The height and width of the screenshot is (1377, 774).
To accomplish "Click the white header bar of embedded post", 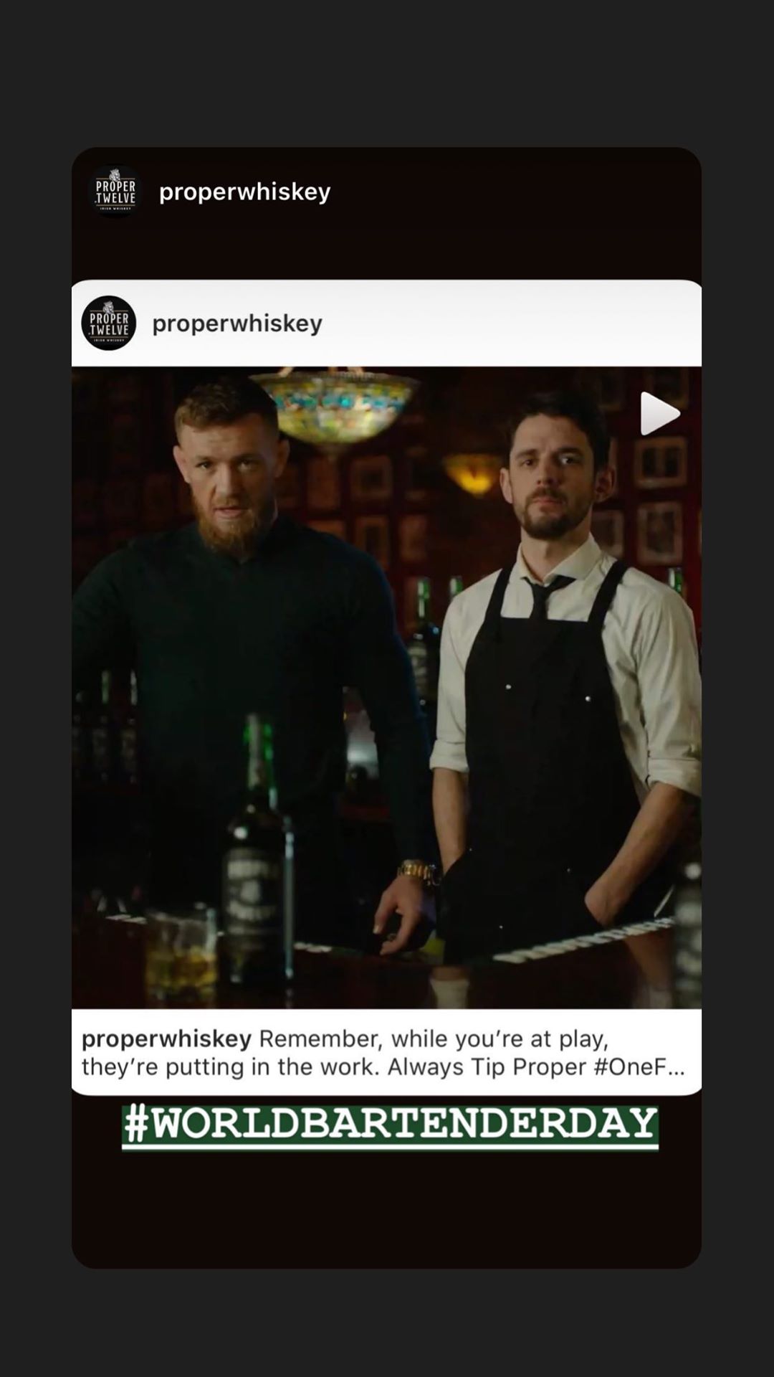I will [386, 323].
